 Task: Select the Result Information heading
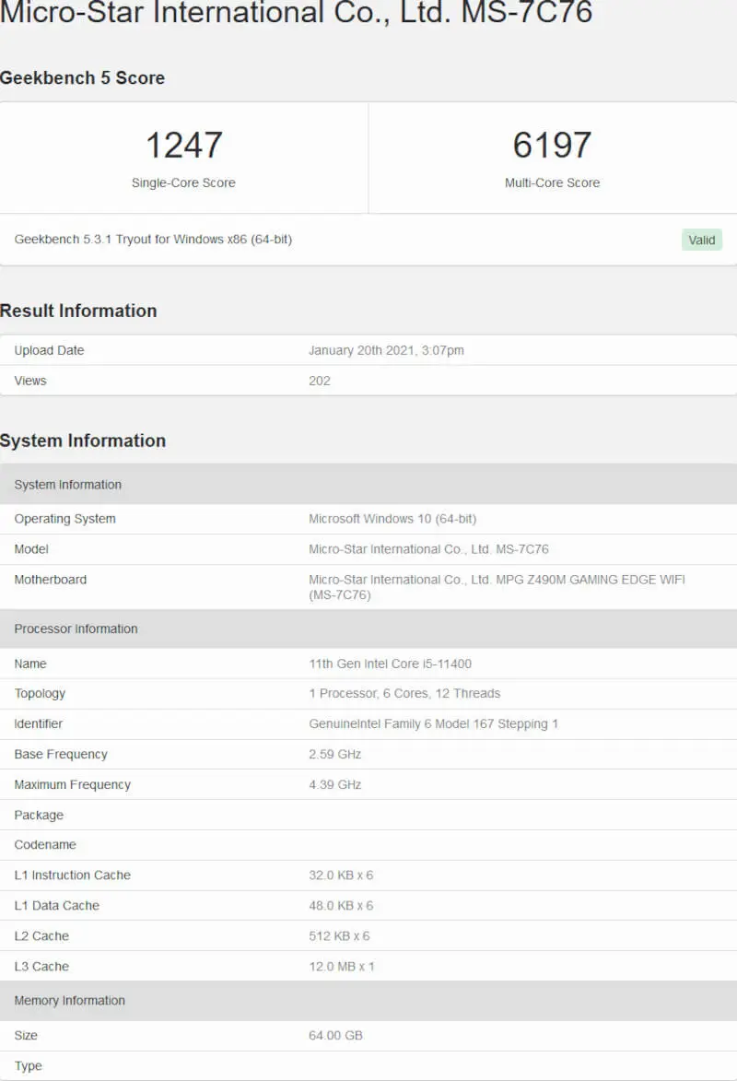79,311
